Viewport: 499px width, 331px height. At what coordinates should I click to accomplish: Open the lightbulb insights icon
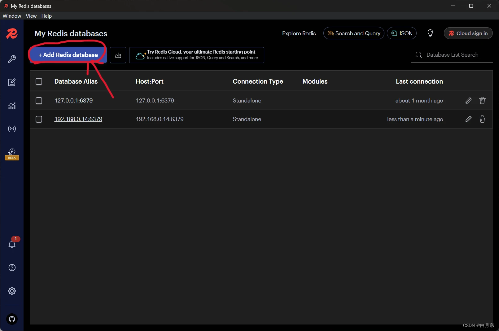click(x=430, y=33)
